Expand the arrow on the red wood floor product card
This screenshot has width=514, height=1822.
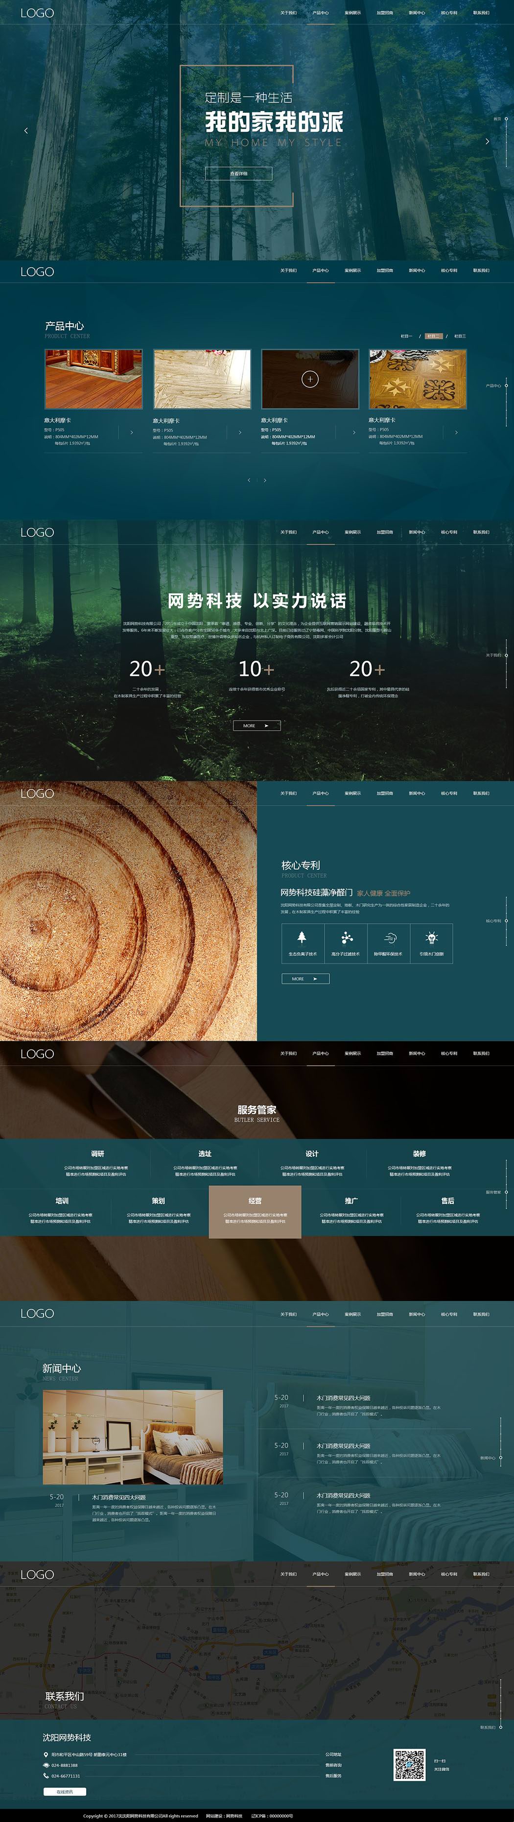pyautogui.click(x=132, y=432)
